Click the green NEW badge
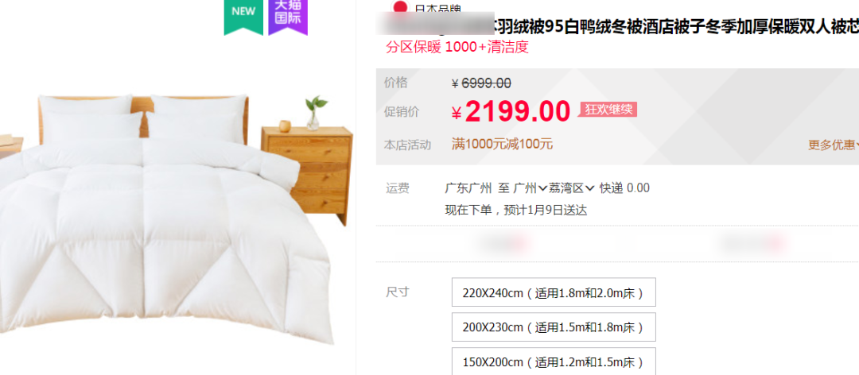The width and height of the screenshot is (859, 375). click(x=243, y=15)
